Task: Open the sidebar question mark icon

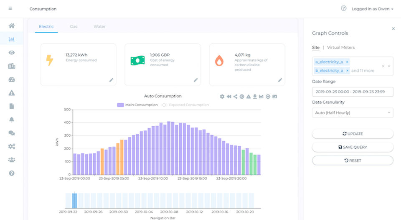Action: 12,173
